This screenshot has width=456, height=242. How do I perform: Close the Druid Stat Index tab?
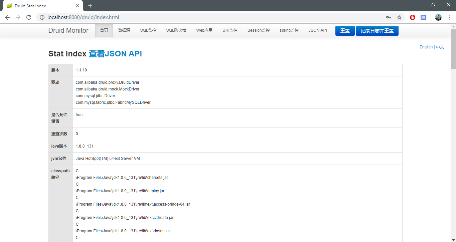[x=78, y=6]
